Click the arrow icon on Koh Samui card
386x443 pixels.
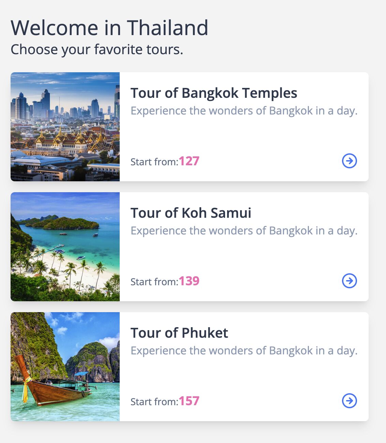349,281
